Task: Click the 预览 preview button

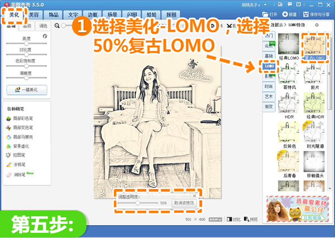Action: click(x=251, y=219)
